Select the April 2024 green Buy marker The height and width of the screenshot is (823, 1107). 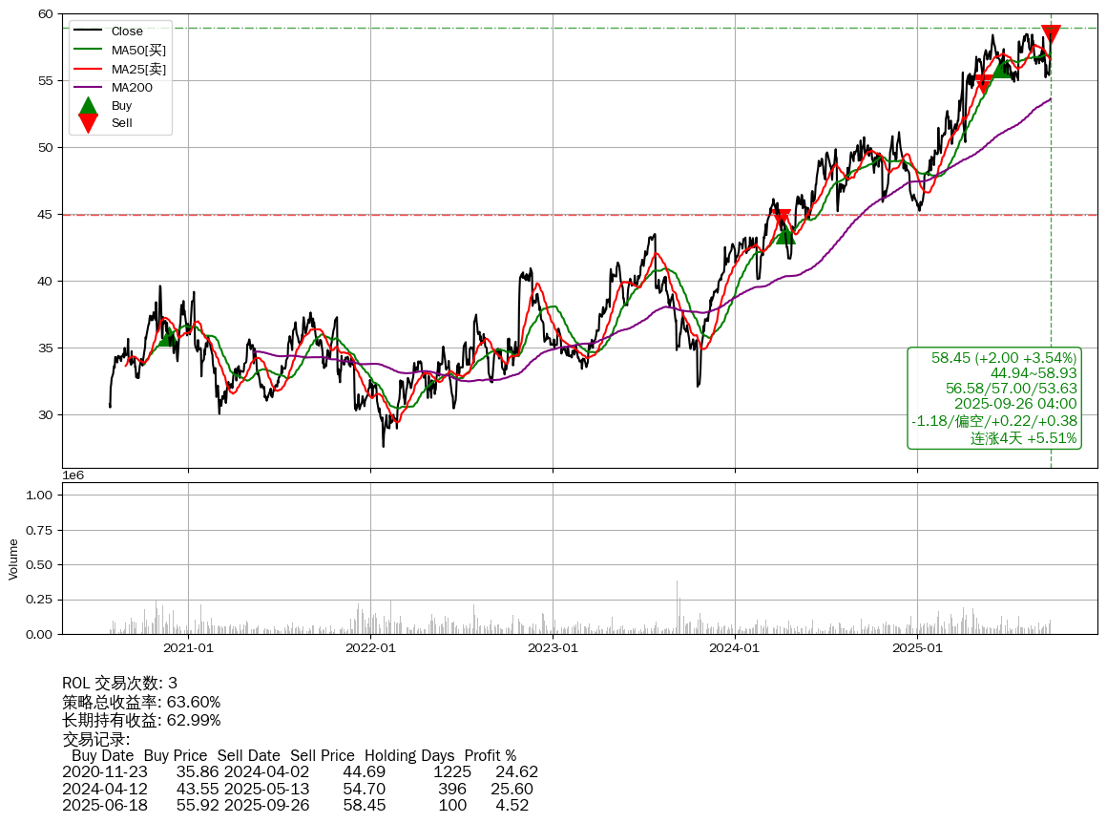785,233
